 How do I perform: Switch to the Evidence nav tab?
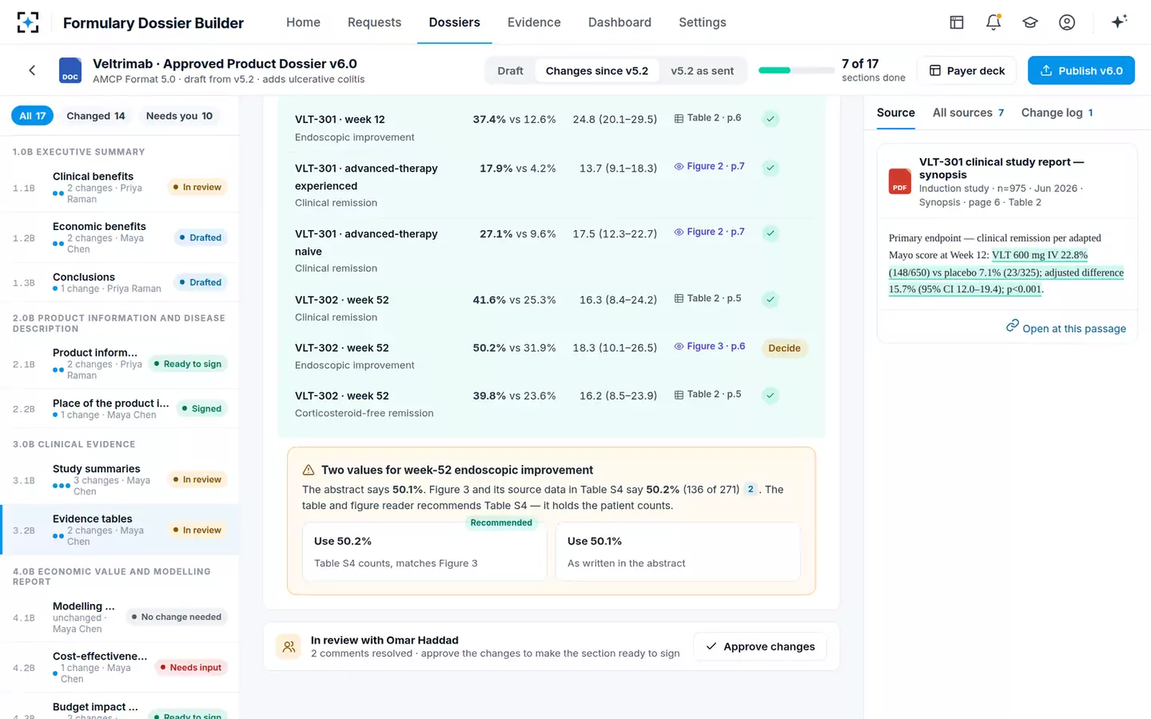click(534, 22)
